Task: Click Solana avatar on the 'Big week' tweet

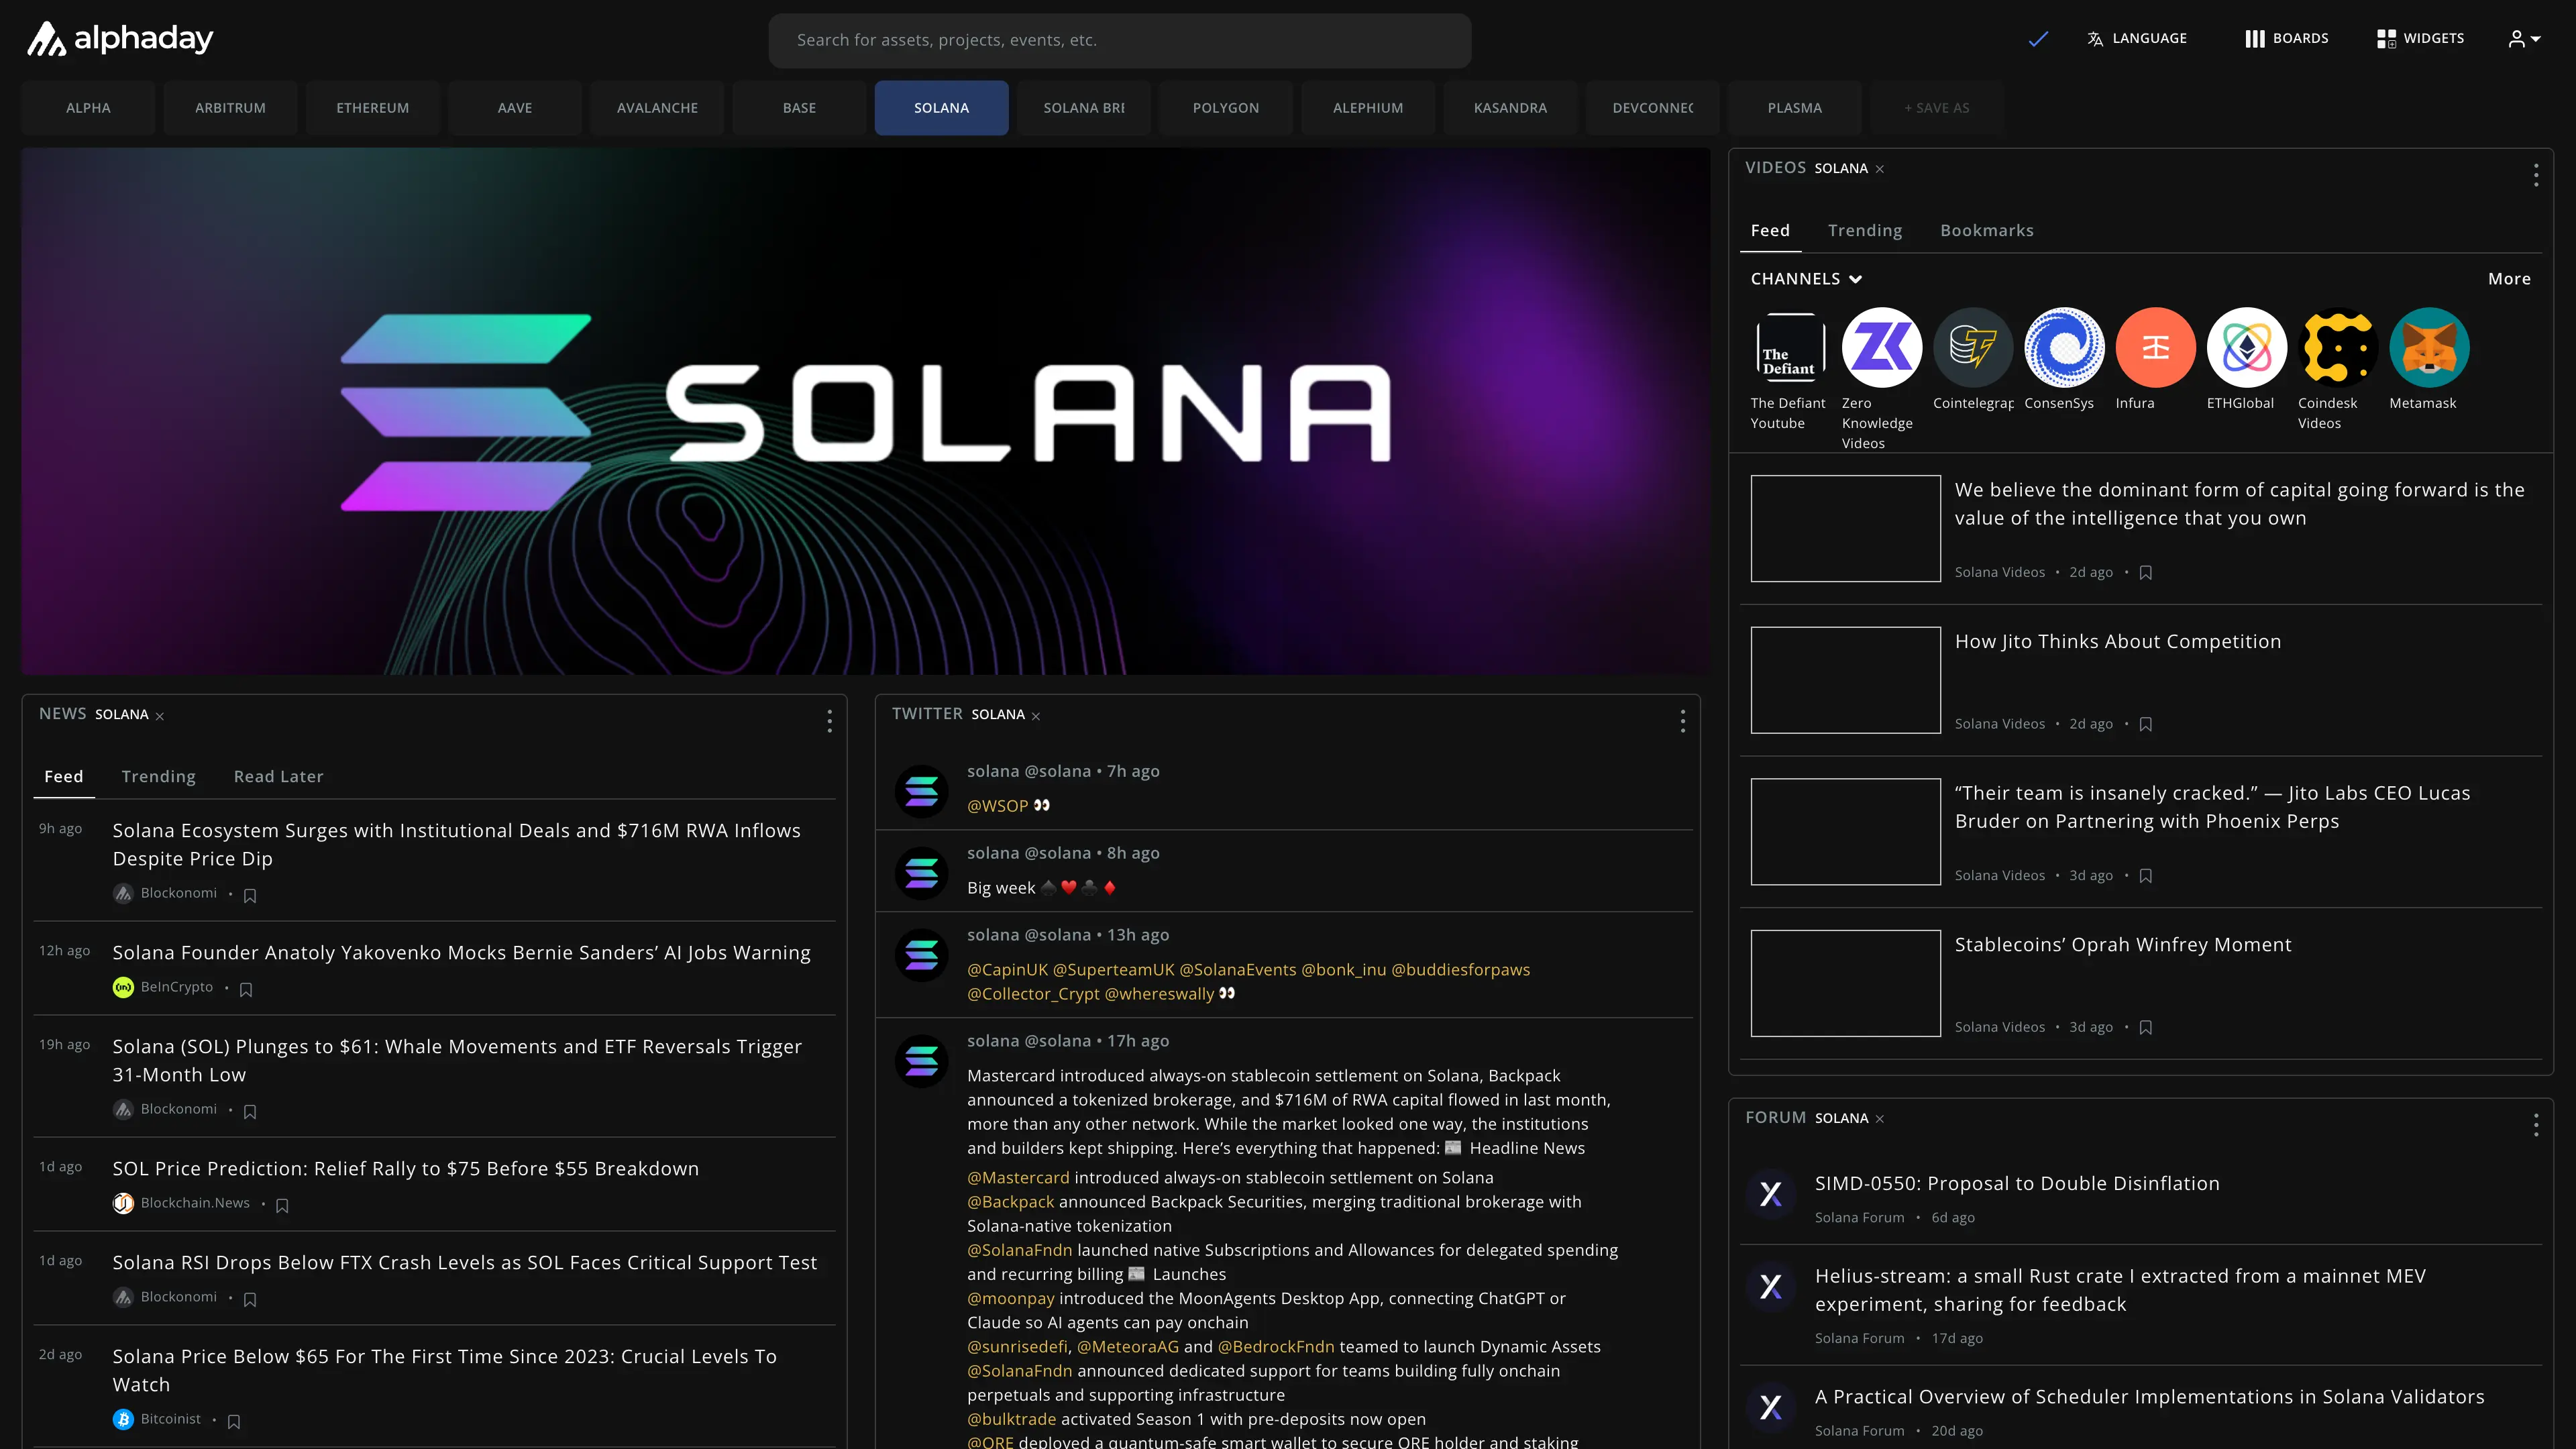Action: [x=921, y=873]
